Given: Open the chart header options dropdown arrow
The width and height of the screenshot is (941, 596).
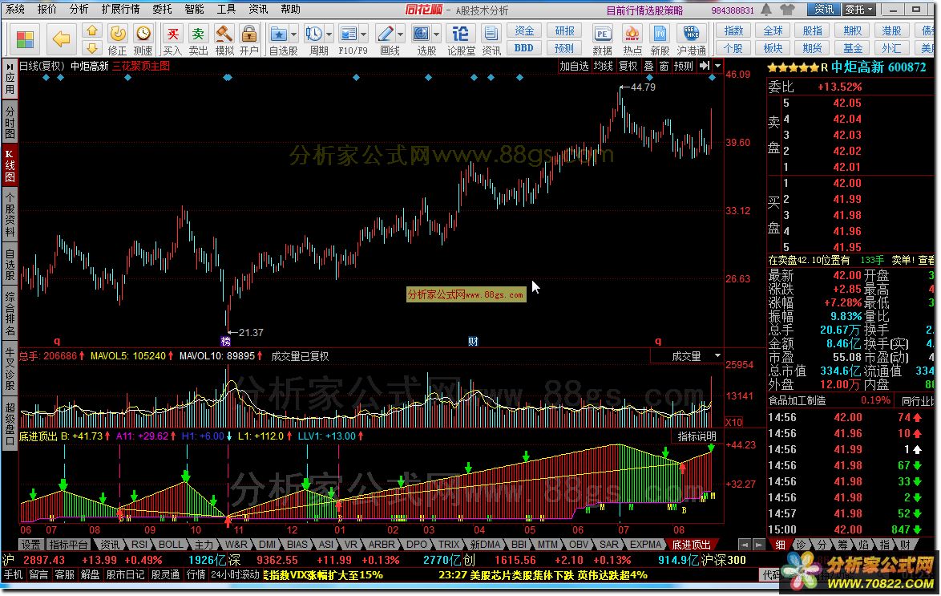Looking at the screenshot, I should 717,66.
